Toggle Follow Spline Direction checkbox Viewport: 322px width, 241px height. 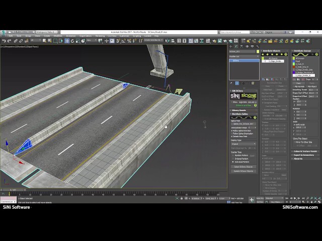click(242, 131)
